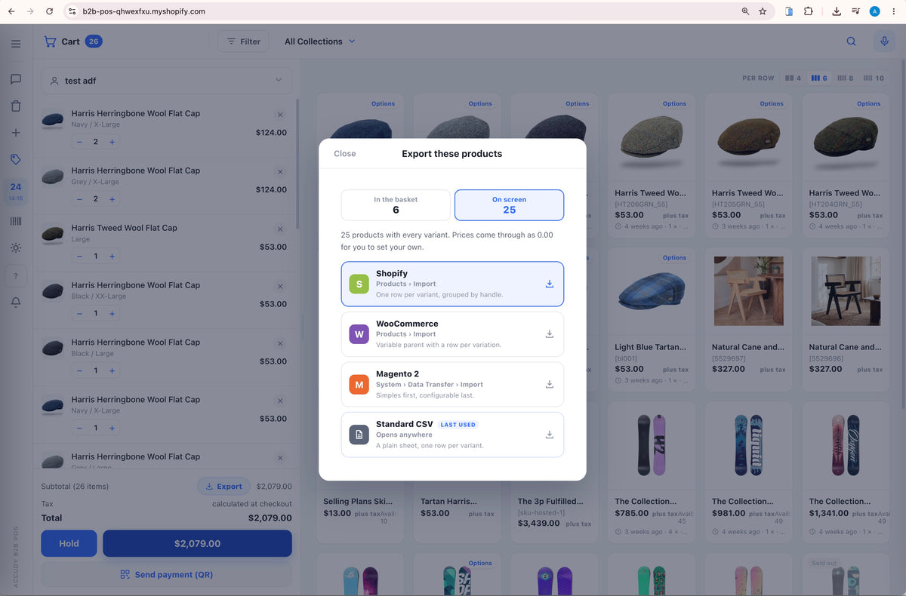Open browser extensions puzzle icon
This screenshot has height=596, width=906.
[x=808, y=11]
